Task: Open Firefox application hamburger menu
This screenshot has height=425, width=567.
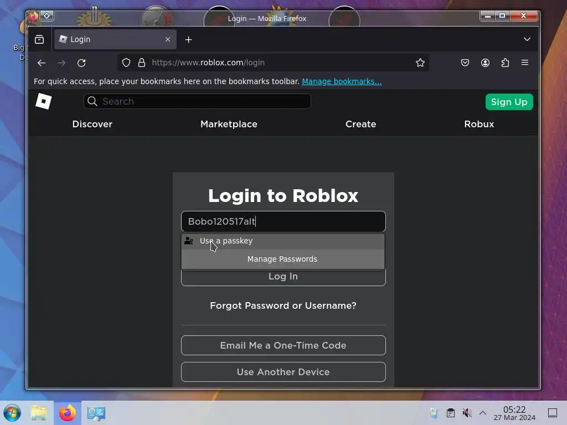Action: tap(525, 63)
